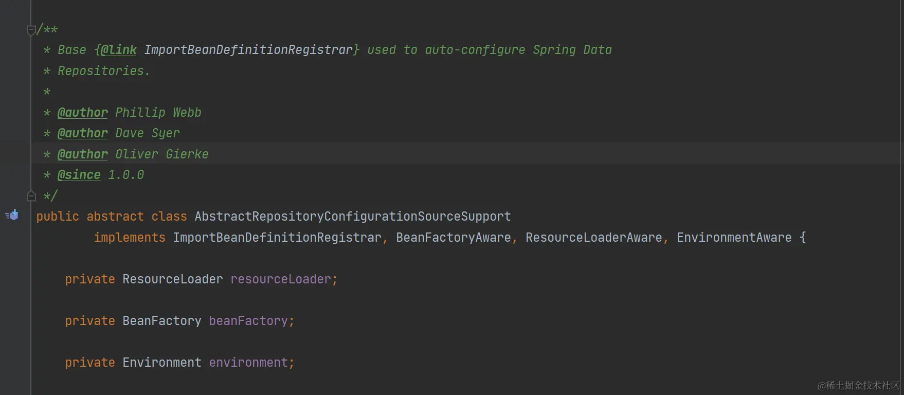The image size is (904, 395).
Task: Click ResourceLoaderAware interface name
Action: (594, 238)
